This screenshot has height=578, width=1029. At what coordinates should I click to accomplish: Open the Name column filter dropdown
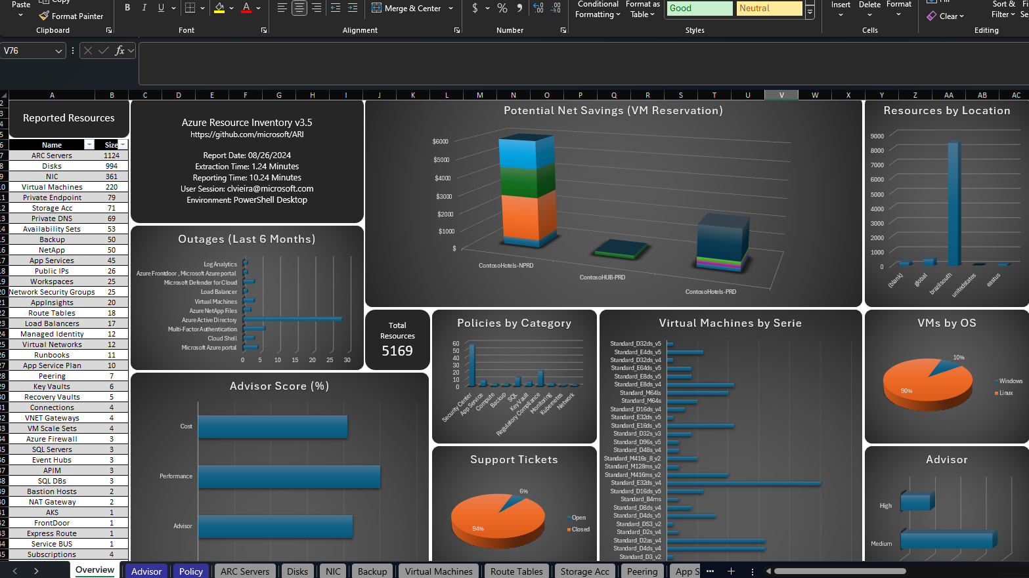coord(89,145)
